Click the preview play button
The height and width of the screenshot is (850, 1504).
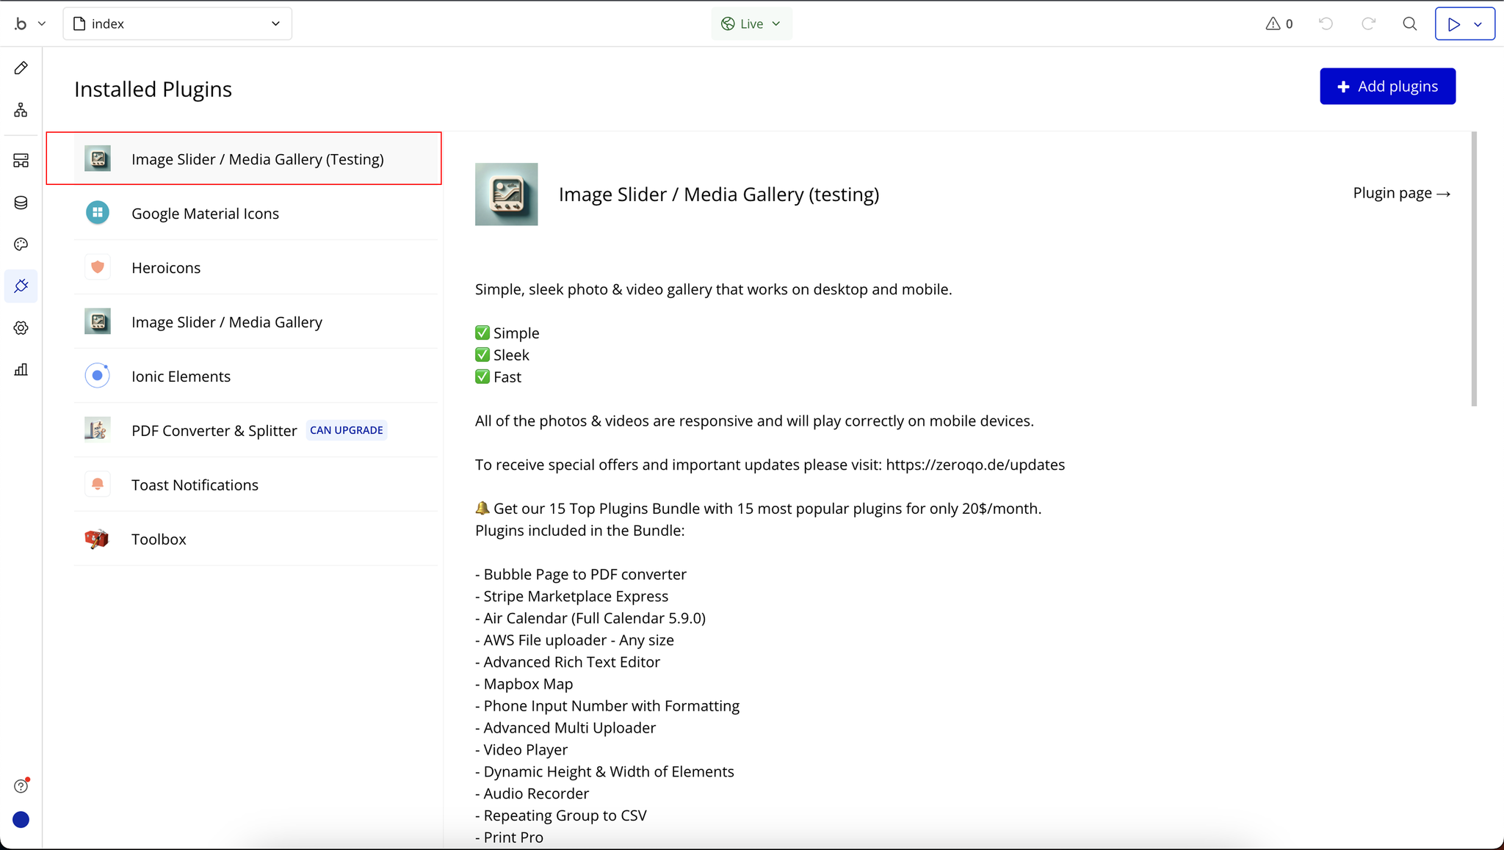1454,23
